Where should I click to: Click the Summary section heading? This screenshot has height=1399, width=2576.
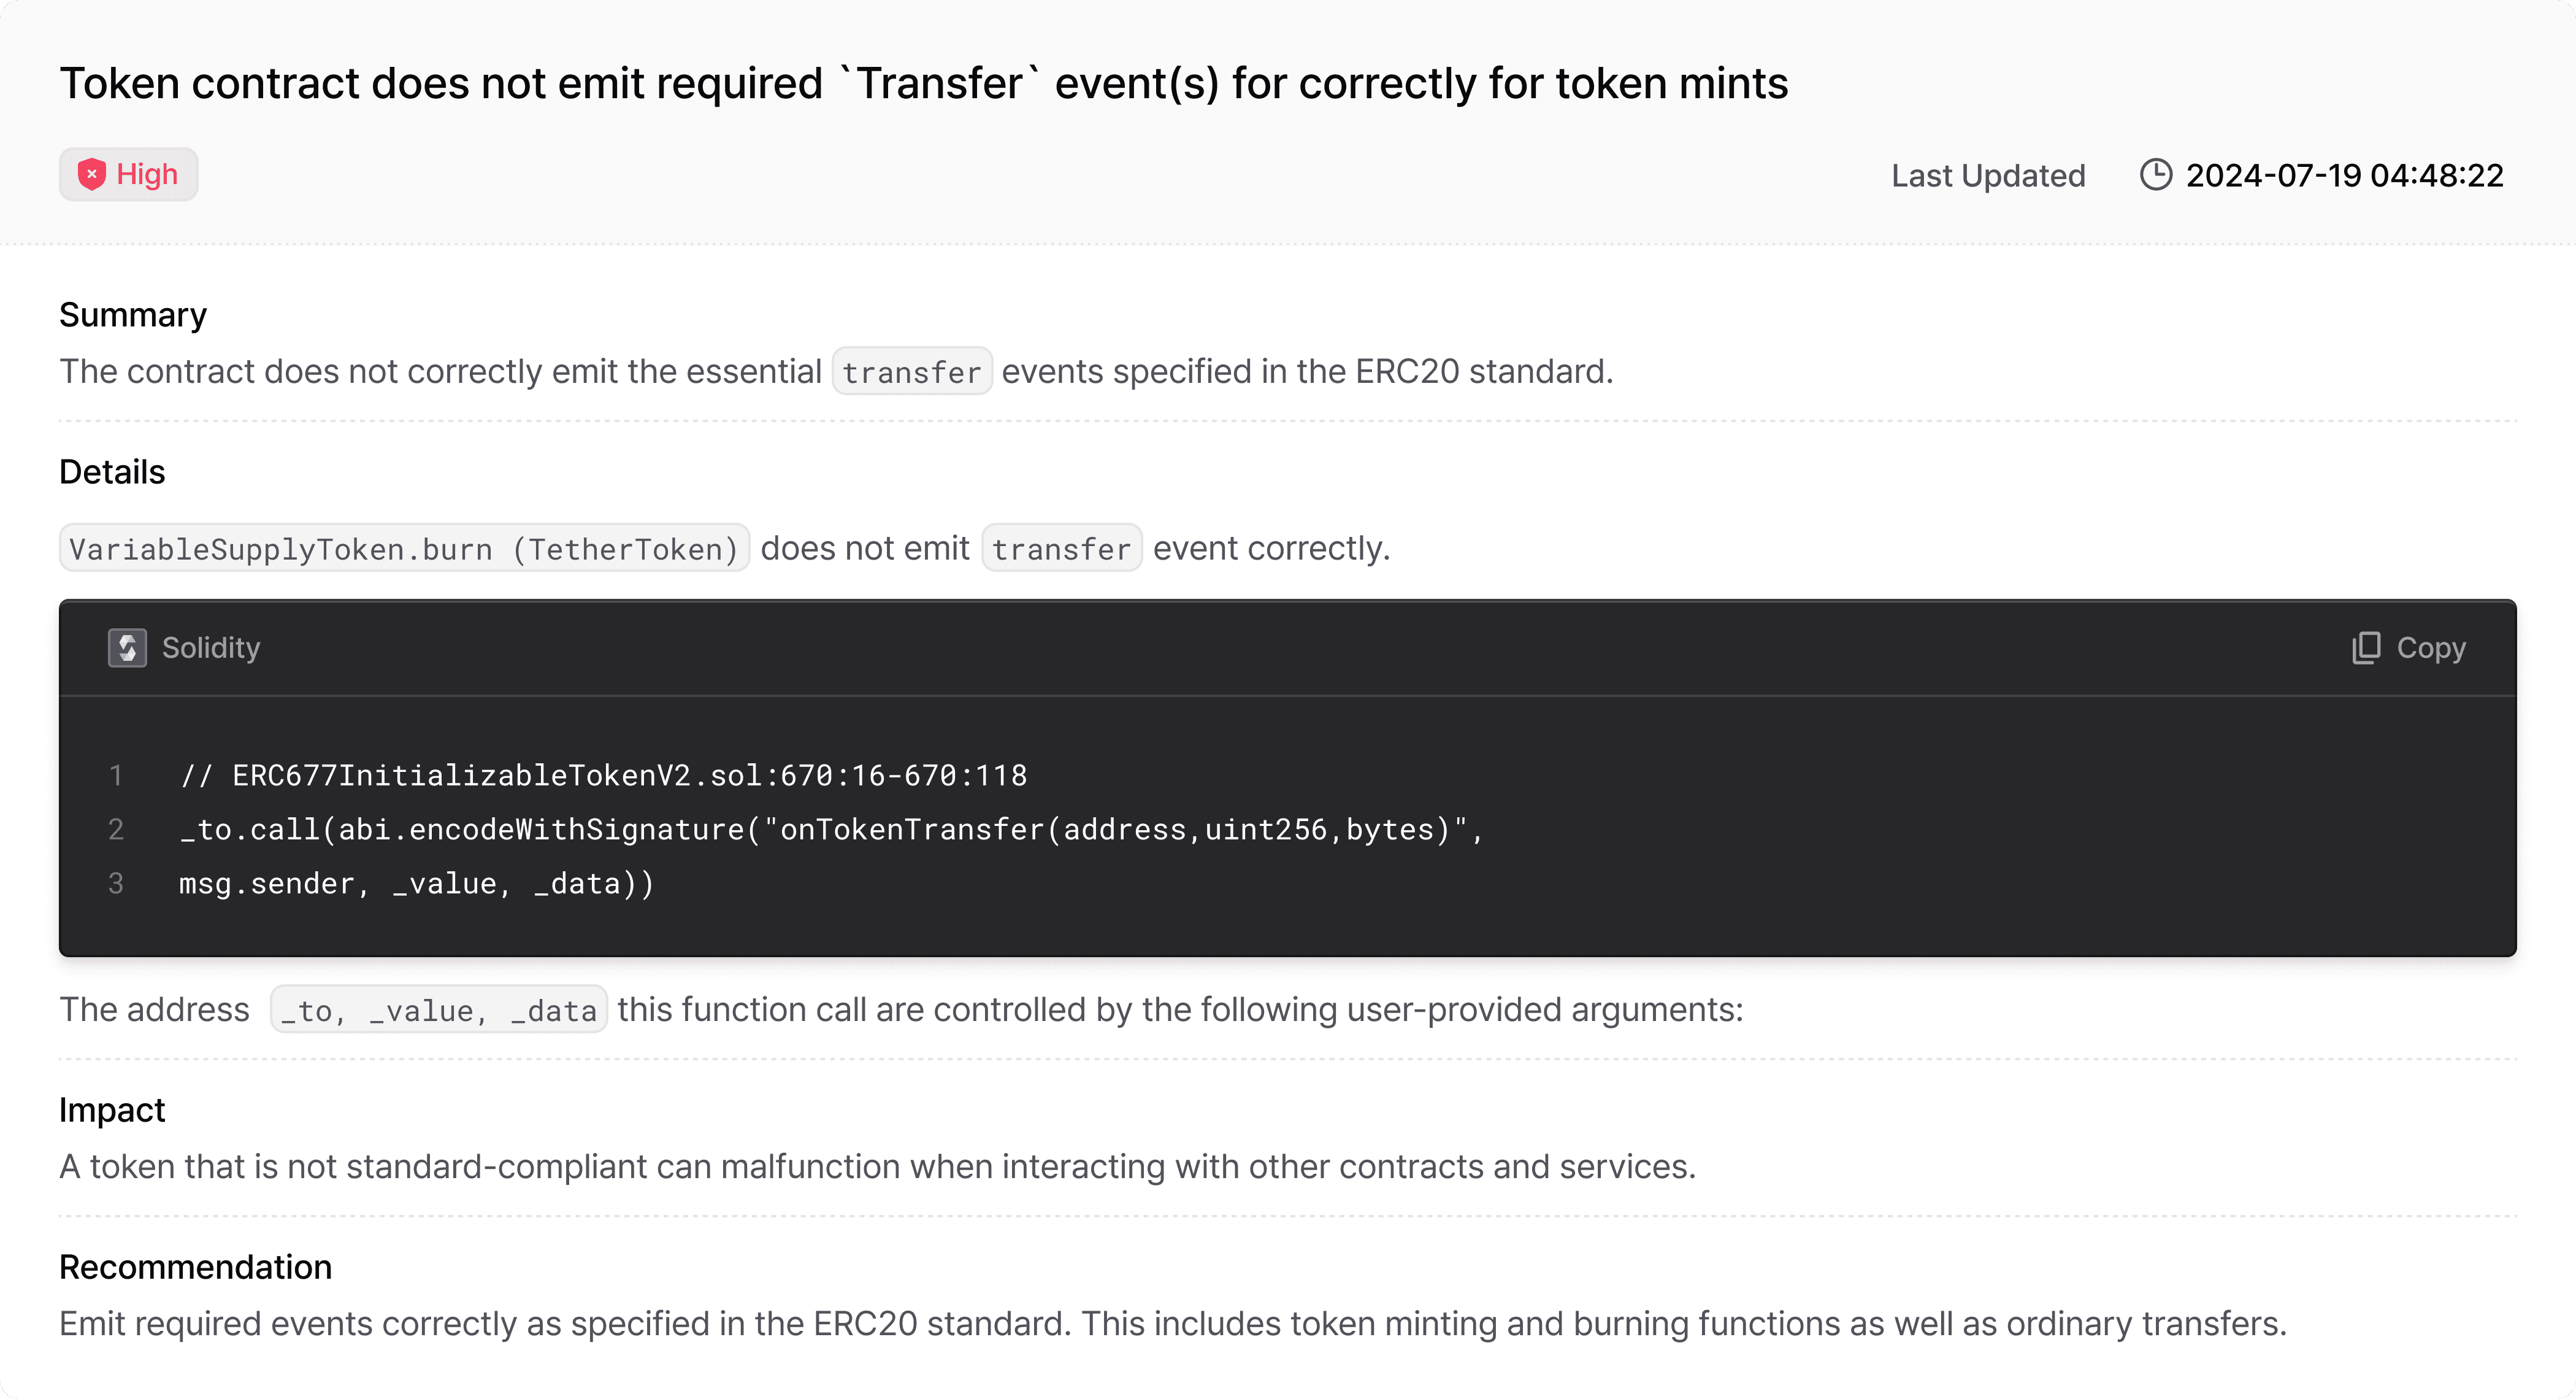click(133, 315)
